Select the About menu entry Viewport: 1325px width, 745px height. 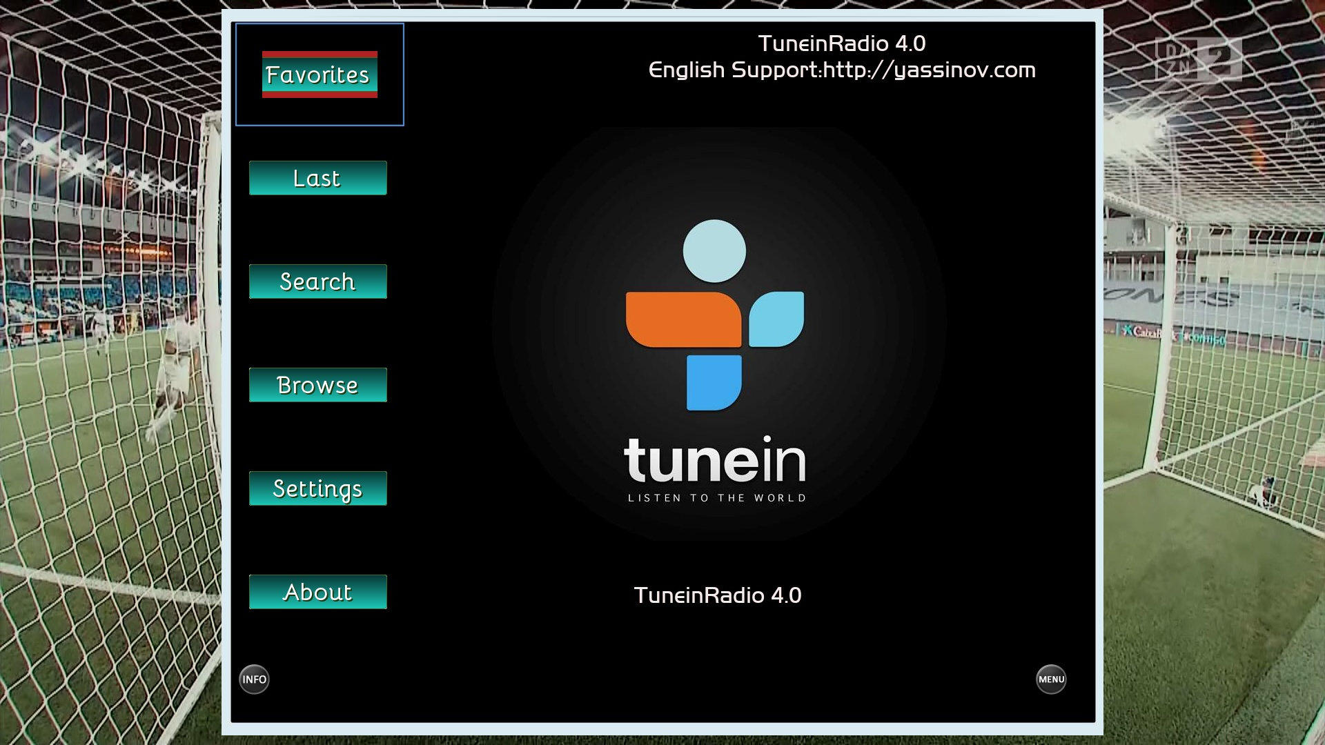click(318, 592)
